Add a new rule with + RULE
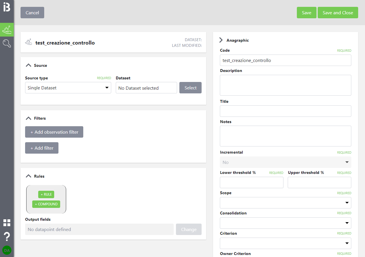This screenshot has height=257, width=365. point(46,194)
